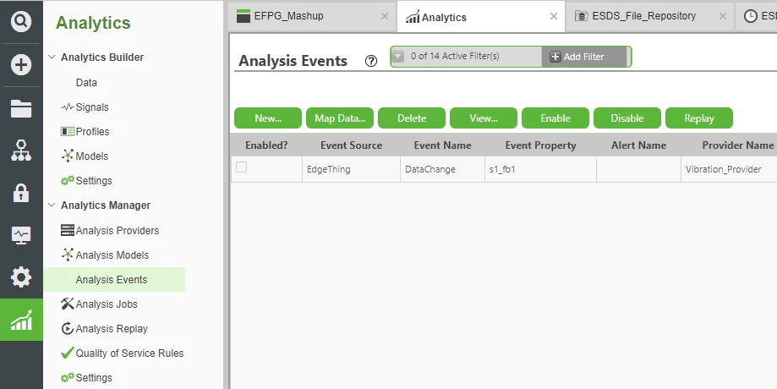Select the DataChange cell
The height and width of the screenshot is (389, 777).
(x=442, y=169)
